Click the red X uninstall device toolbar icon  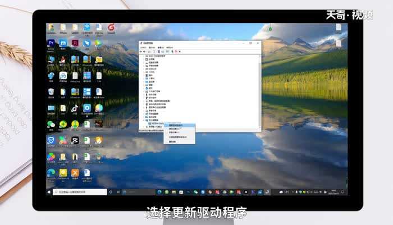click(x=176, y=52)
